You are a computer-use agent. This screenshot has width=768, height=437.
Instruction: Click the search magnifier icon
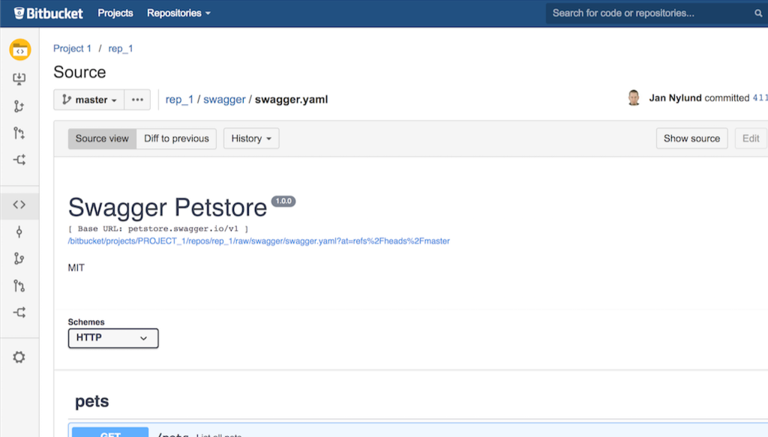point(758,13)
